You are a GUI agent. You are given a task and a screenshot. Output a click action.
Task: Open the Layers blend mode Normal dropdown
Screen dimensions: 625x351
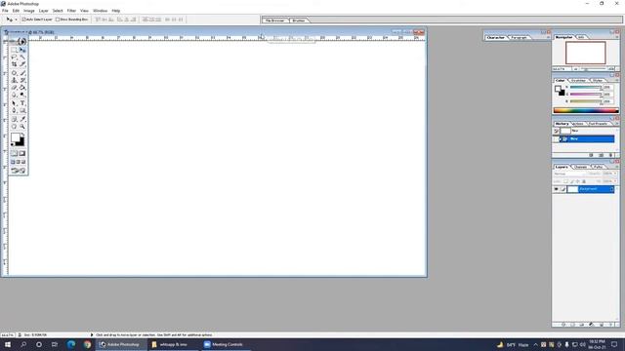click(x=569, y=174)
